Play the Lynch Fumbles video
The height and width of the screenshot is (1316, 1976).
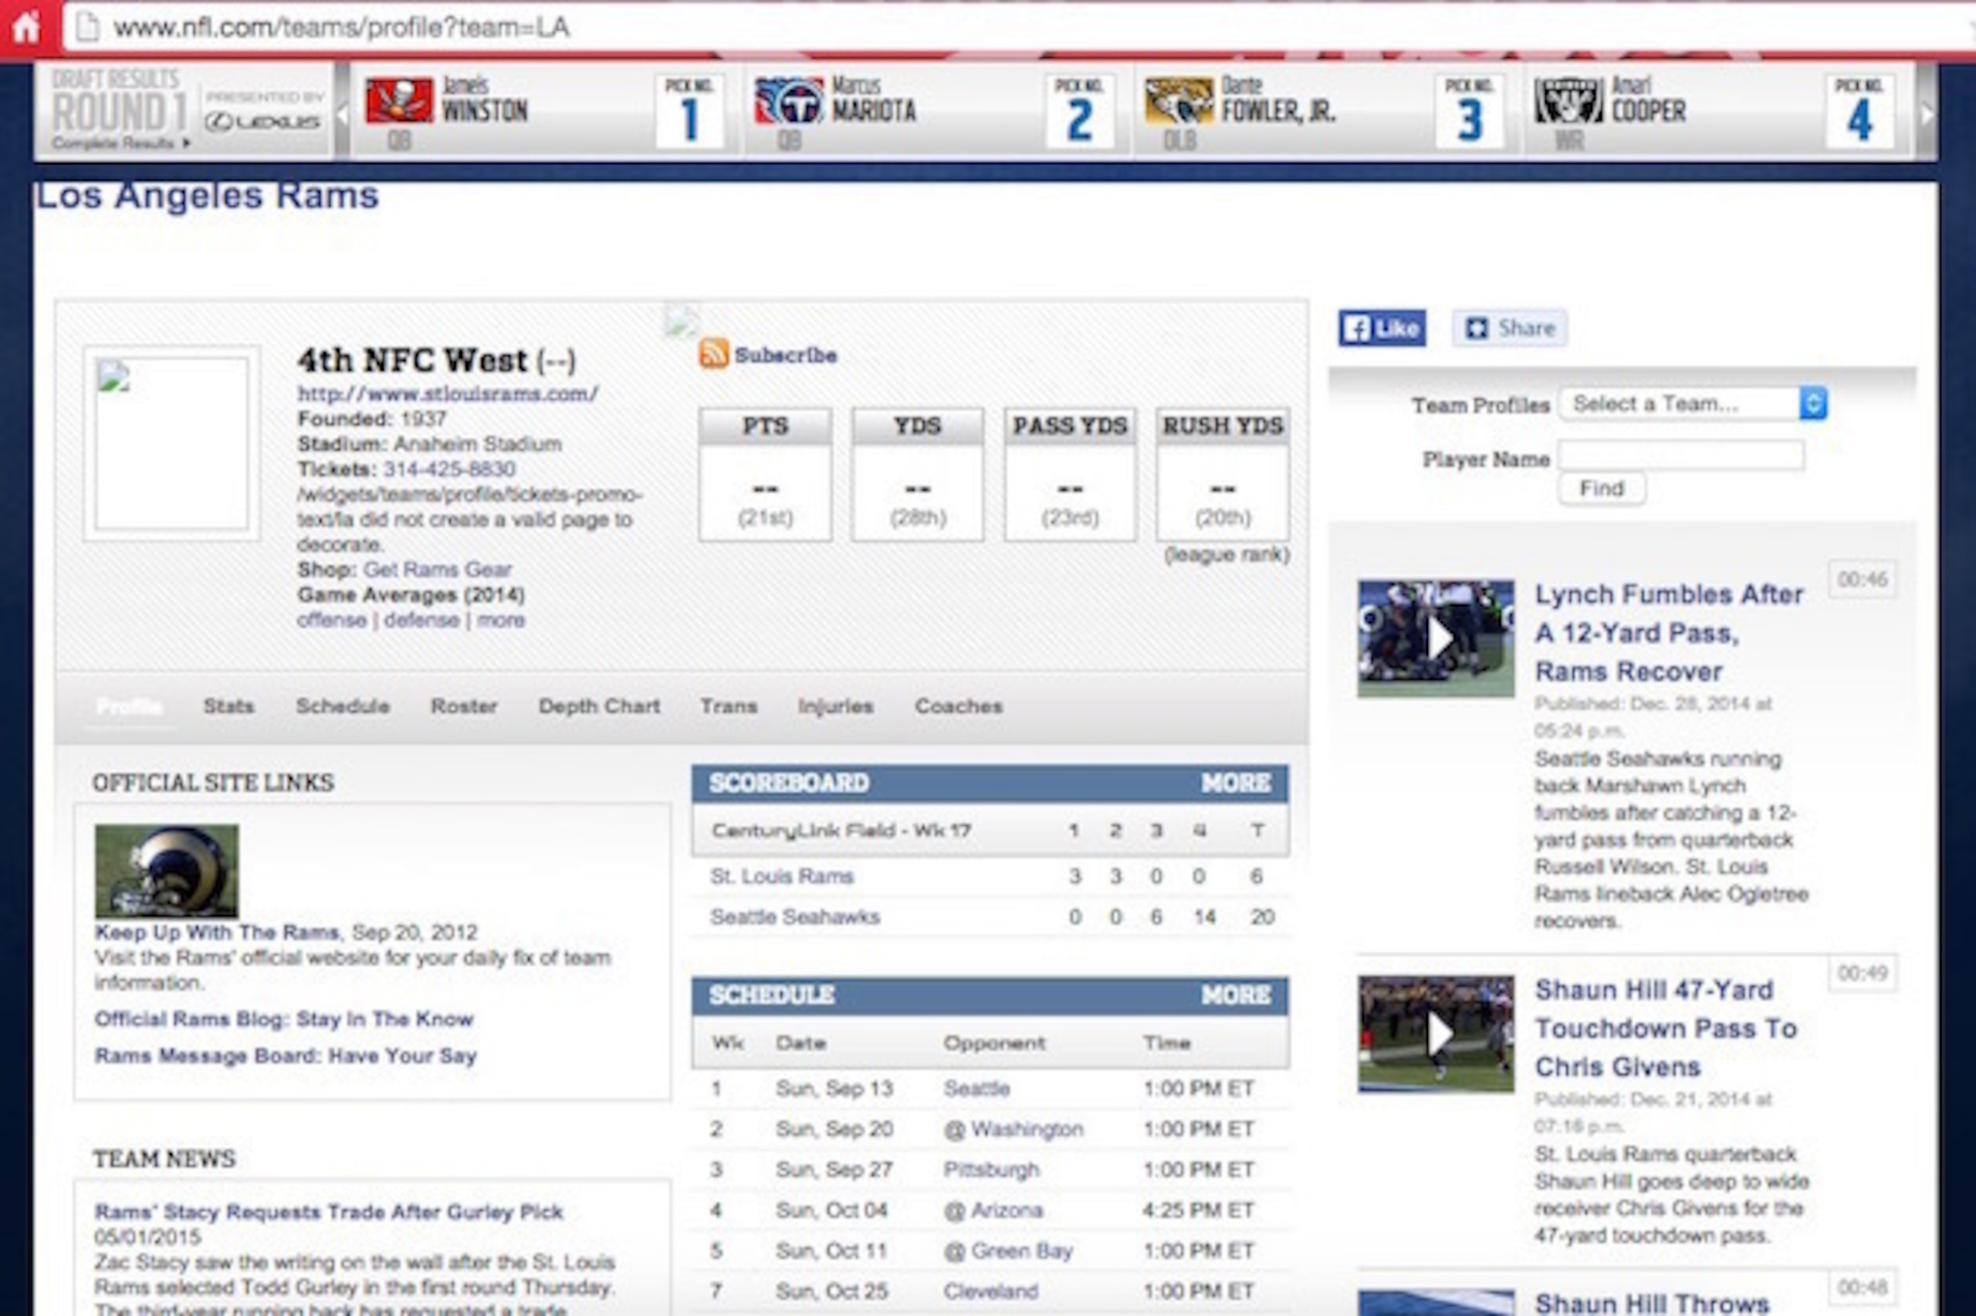[1436, 638]
